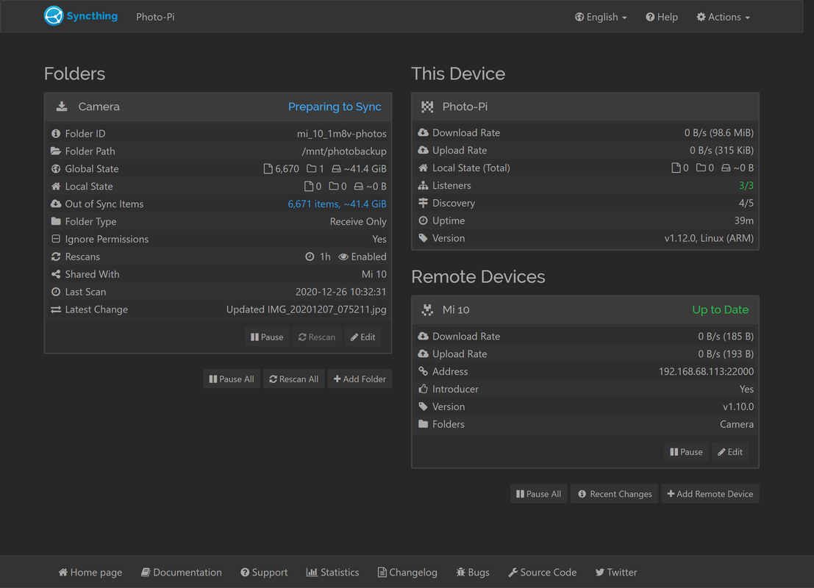Open the Recent Changes dialog
814x588 pixels.
pos(615,493)
